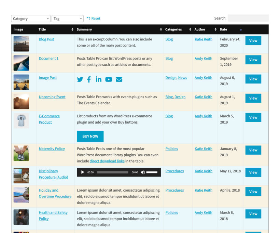Open the Category filter dropdown

click(30, 18)
